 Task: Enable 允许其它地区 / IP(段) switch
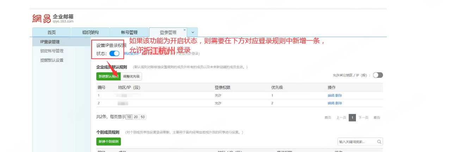378,75
